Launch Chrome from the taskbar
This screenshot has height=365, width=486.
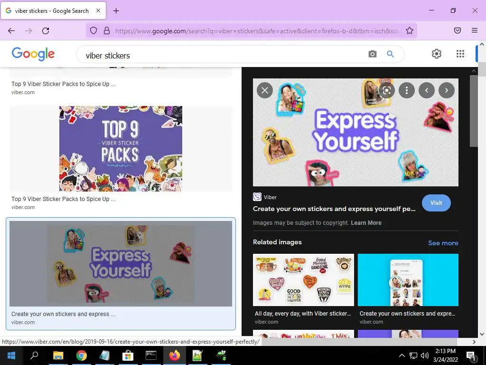pyautogui.click(x=81, y=355)
